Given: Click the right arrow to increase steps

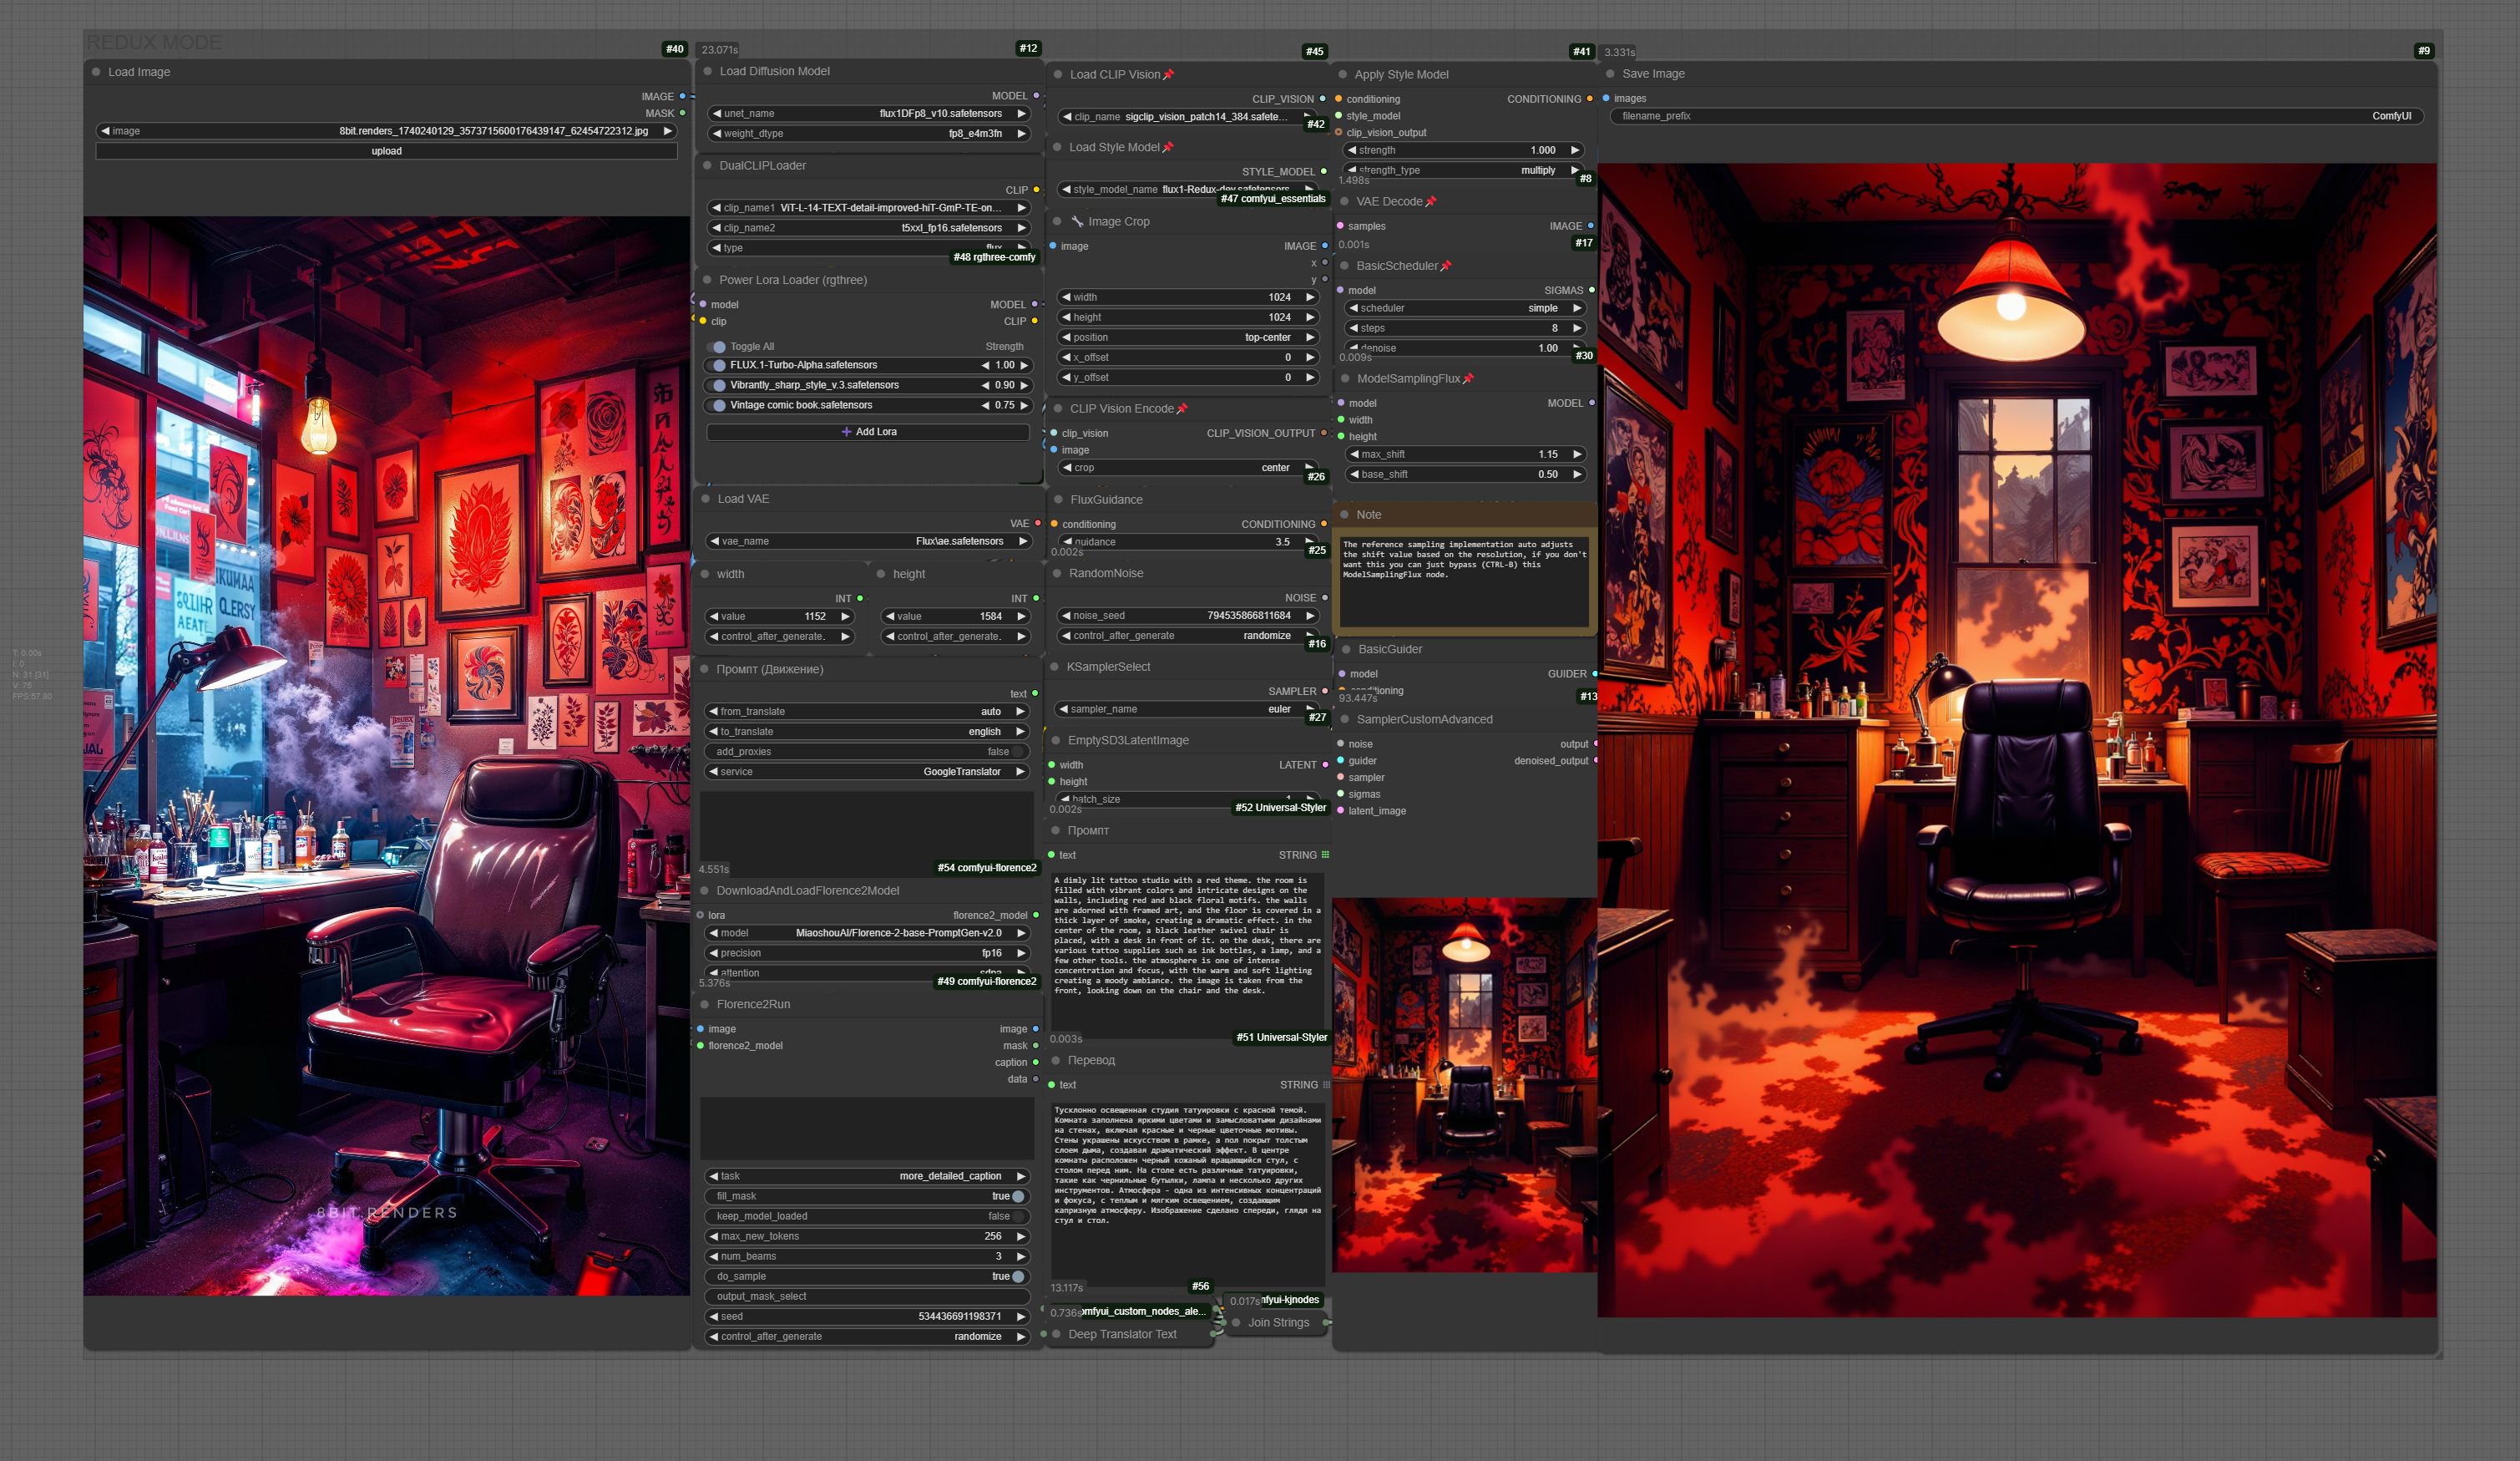Looking at the screenshot, I should click(x=1577, y=328).
